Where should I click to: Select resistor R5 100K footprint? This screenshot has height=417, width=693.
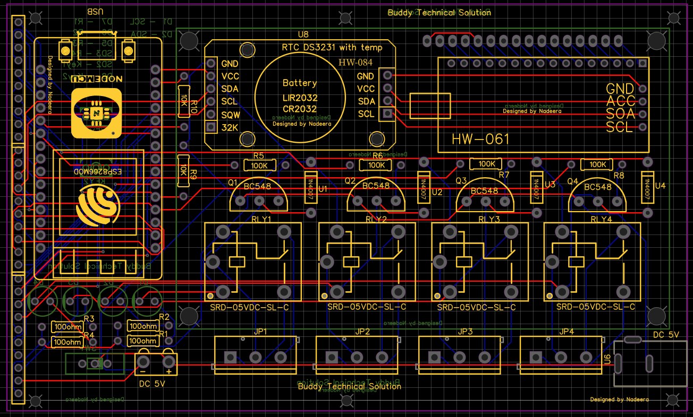click(259, 166)
